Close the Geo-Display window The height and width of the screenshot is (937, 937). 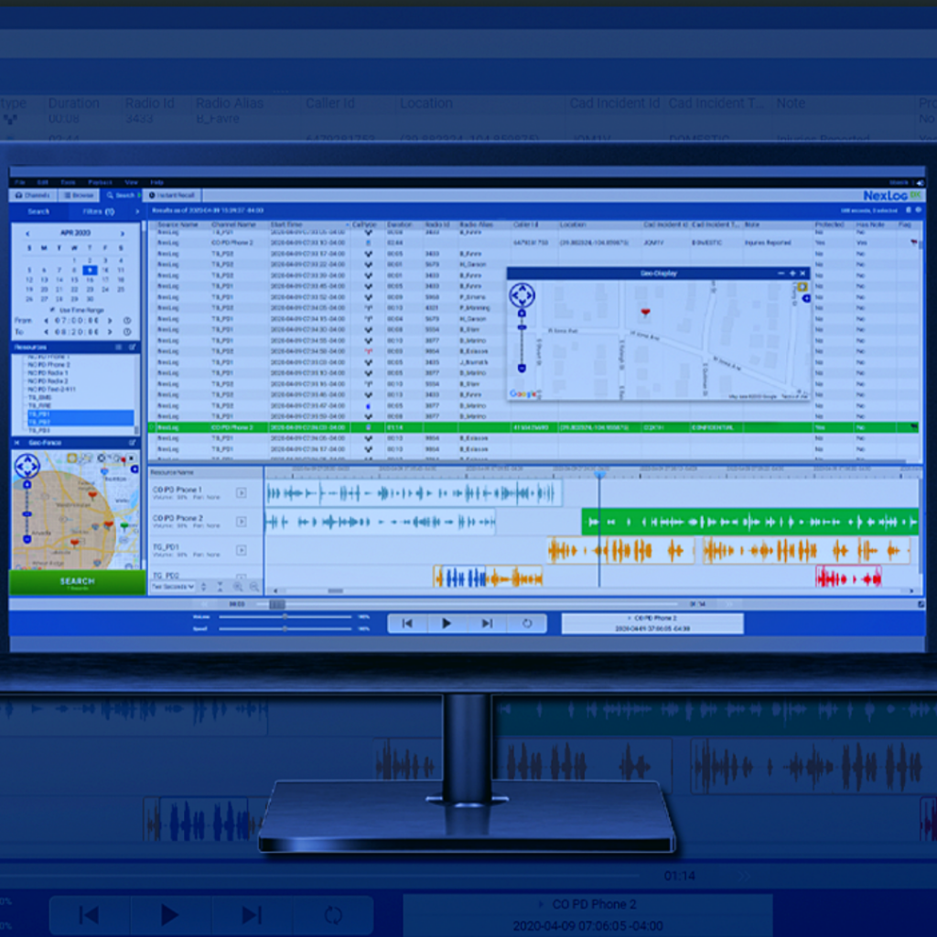point(802,274)
